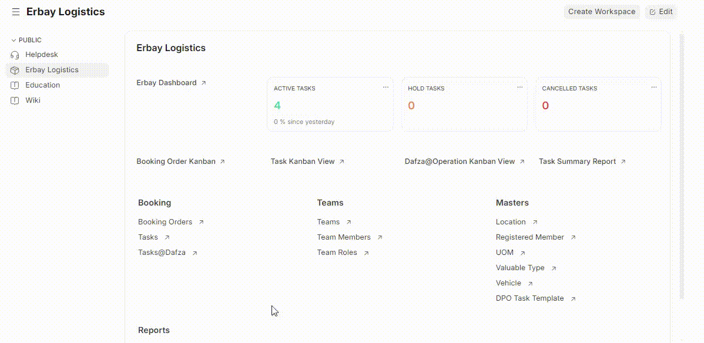
Task: Open the Location master link
Action: coord(511,222)
